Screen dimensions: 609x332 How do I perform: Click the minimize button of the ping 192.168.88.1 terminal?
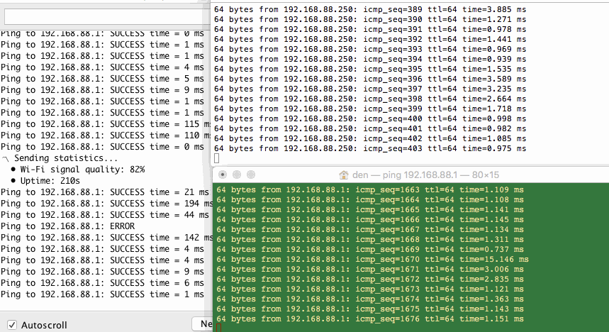pyautogui.click(x=237, y=175)
